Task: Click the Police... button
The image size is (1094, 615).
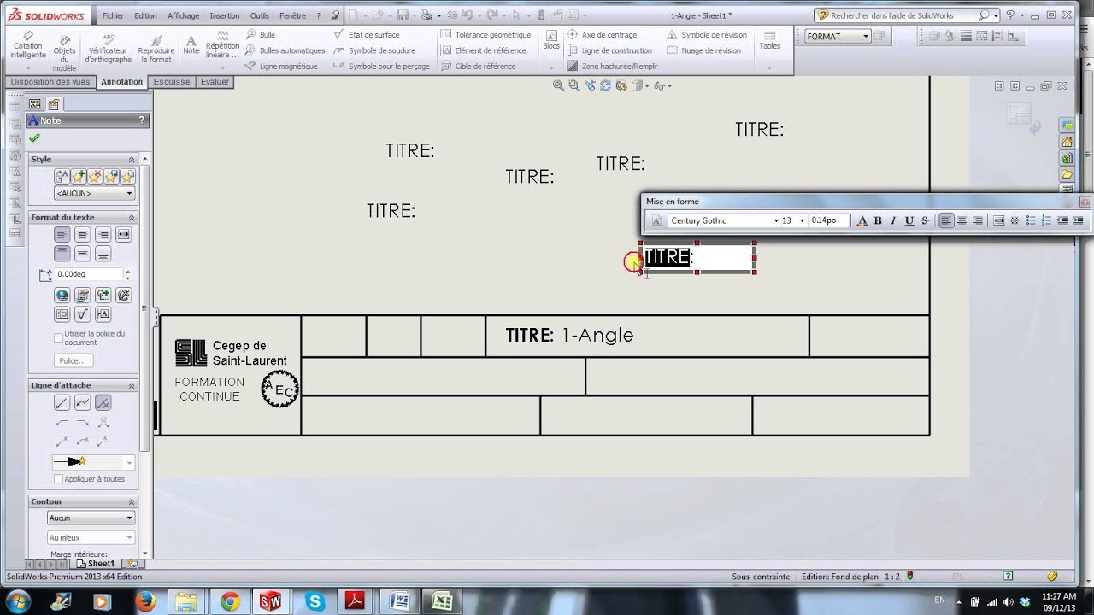Action: pos(73,361)
